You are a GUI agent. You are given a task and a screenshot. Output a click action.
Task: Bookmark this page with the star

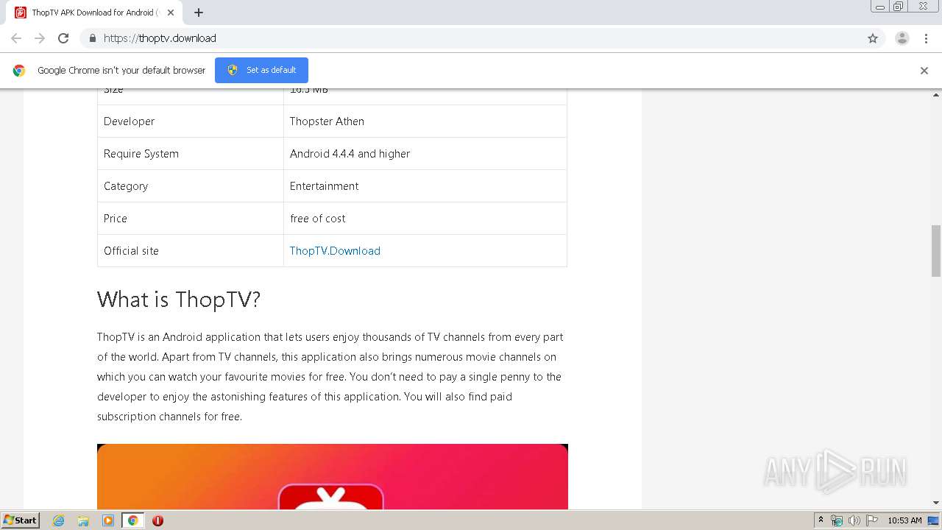[873, 38]
